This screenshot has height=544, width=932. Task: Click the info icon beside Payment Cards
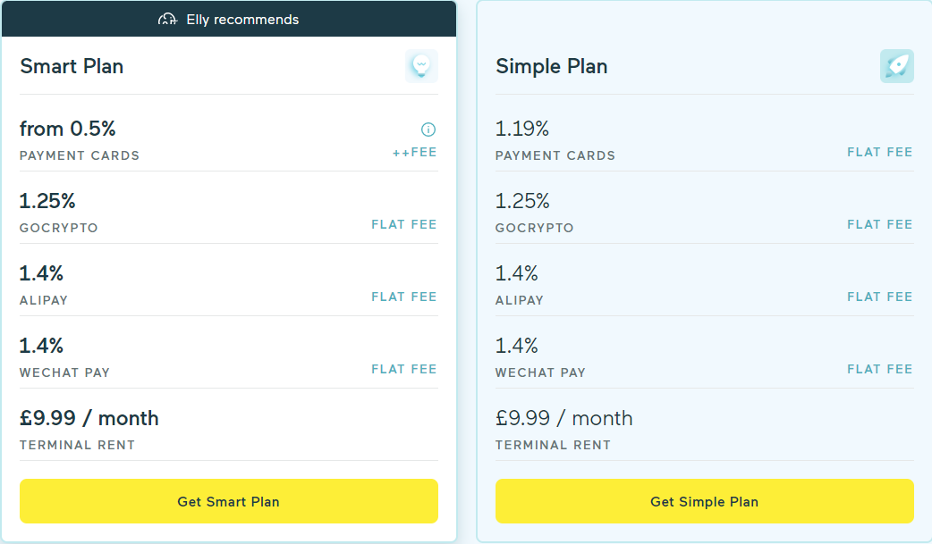point(428,130)
